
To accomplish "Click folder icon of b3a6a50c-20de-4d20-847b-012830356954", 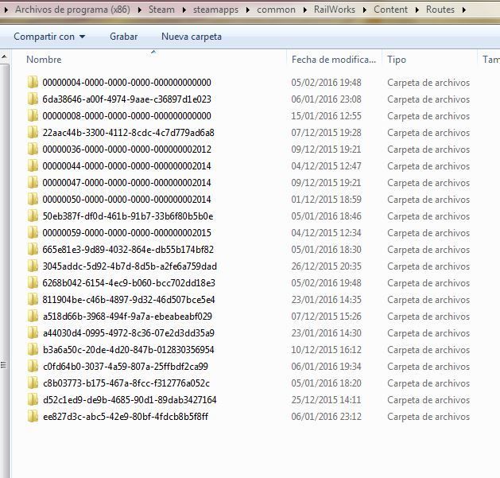I will pyautogui.click(x=33, y=349).
